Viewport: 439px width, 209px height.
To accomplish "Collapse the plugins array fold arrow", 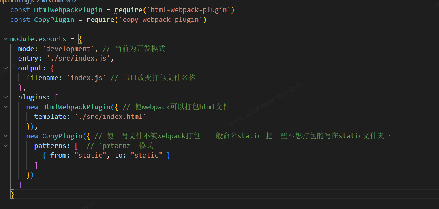I will (x=5, y=97).
